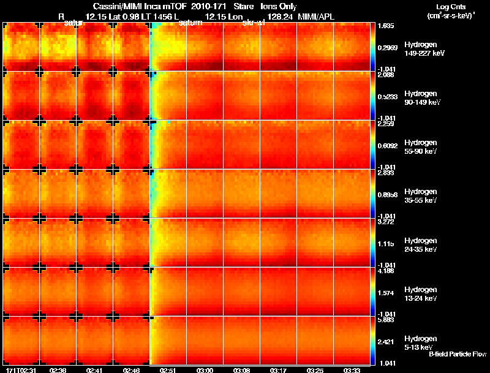Click the 'skr-wl' label above the plot
This screenshot has height=373, width=490.
point(254,23)
